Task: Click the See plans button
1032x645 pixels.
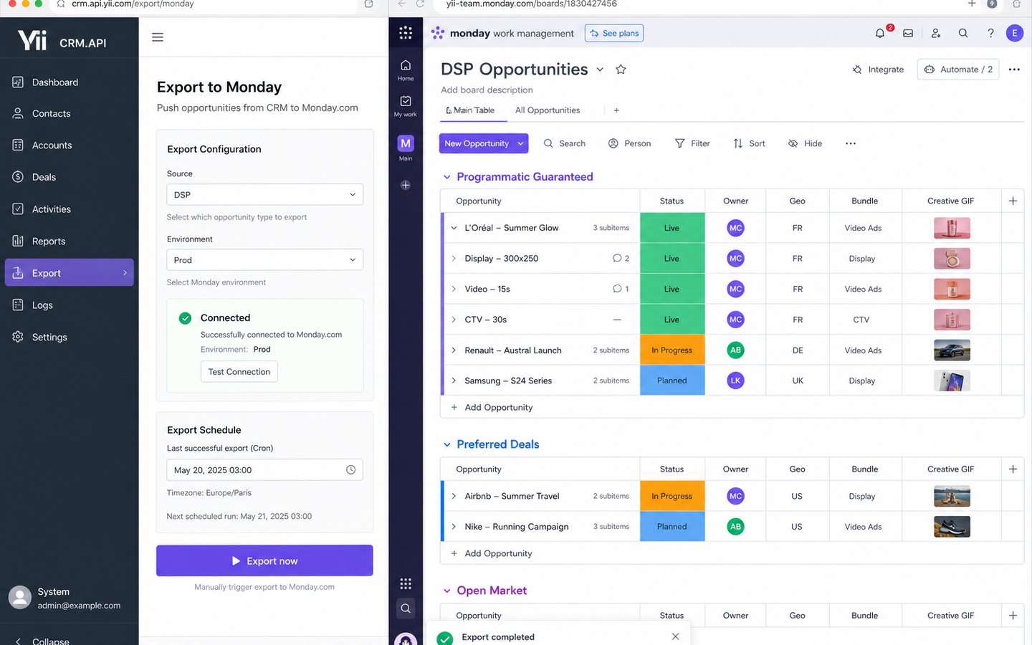Action: [x=614, y=34]
